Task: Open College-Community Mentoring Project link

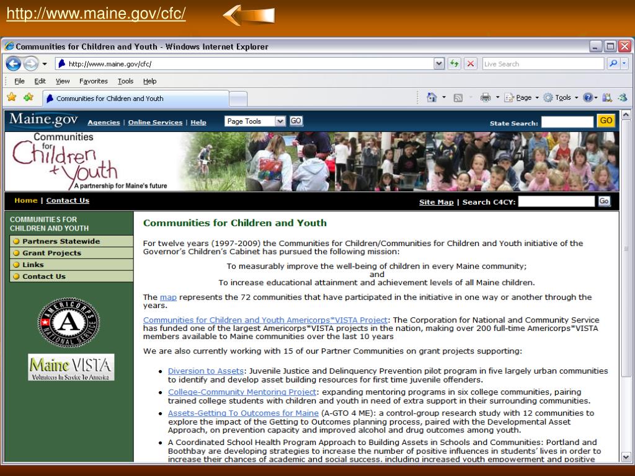Action: click(242, 392)
